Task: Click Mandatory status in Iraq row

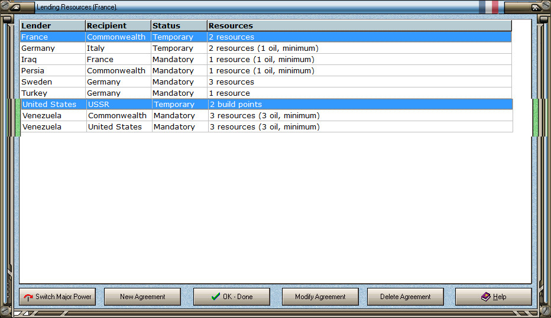Action: (179, 59)
